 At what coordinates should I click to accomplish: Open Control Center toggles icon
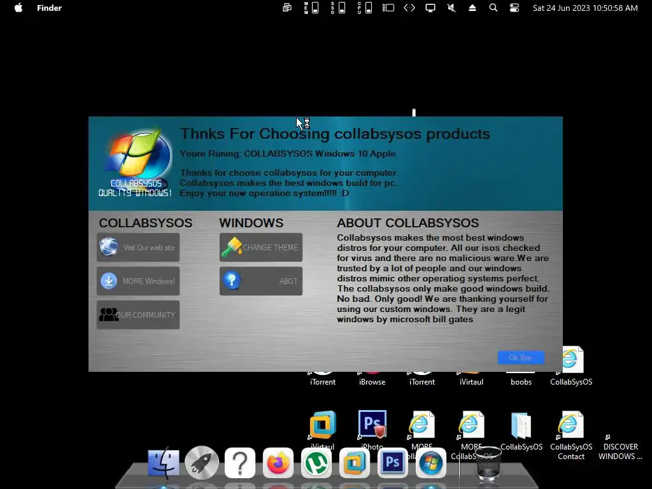[514, 8]
